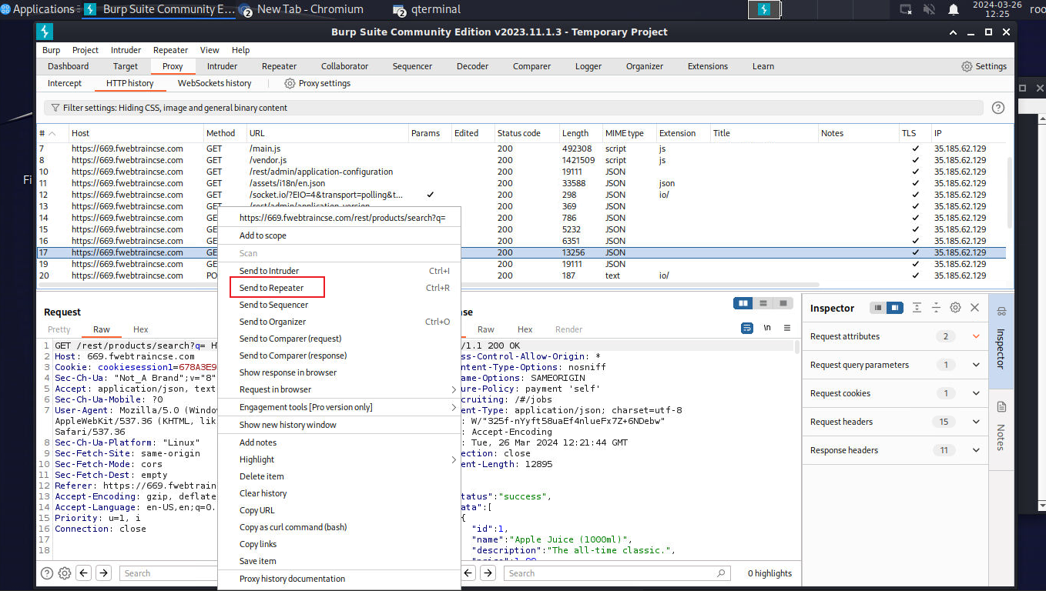Close the Inspector panel X icon
The height and width of the screenshot is (591, 1046).
(975, 308)
